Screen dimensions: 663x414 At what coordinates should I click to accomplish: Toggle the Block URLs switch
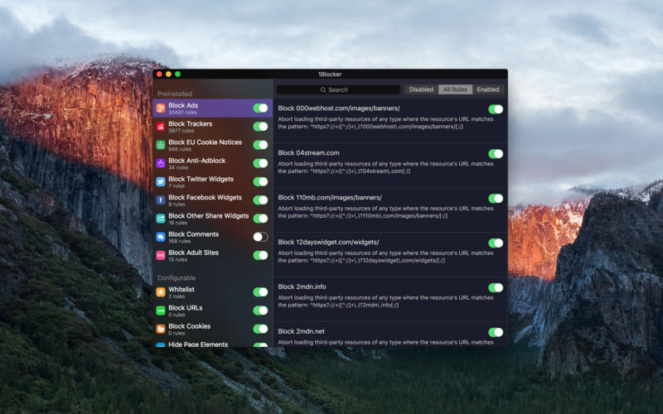click(x=260, y=310)
